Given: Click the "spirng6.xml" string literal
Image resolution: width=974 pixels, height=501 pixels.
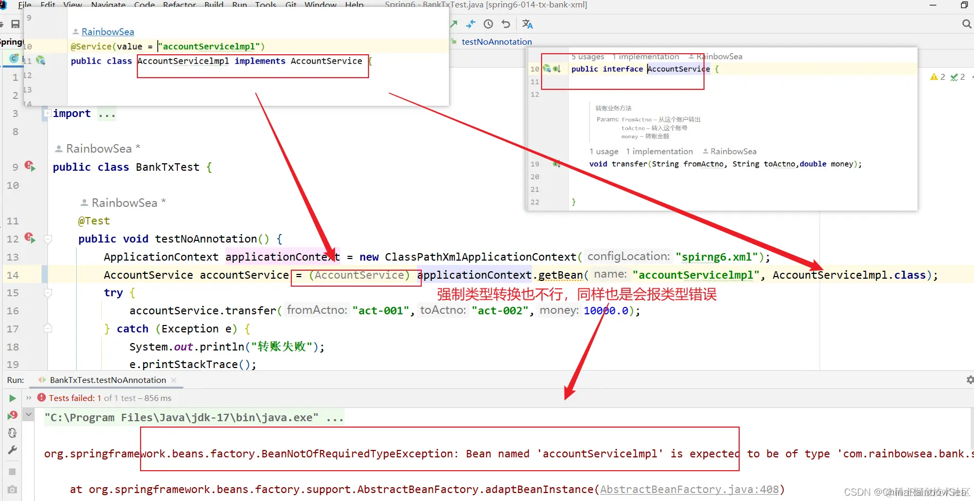Looking at the screenshot, I should point(717,257).
